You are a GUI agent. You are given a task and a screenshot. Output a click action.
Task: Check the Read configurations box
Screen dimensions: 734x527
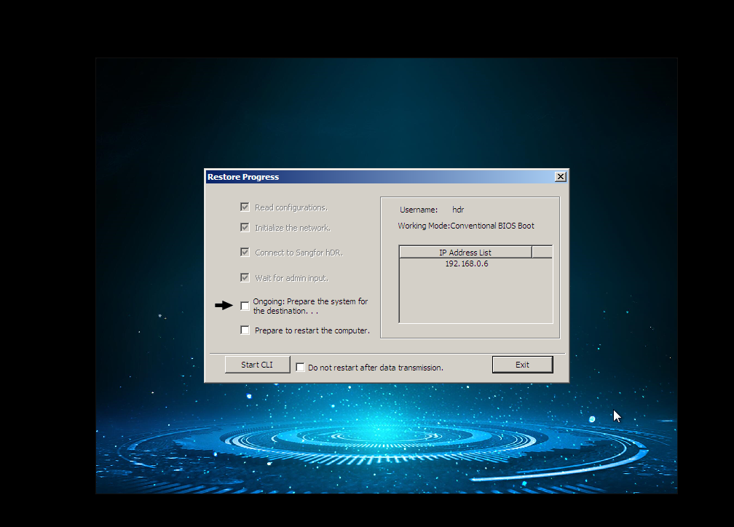[x=245, y=207]
